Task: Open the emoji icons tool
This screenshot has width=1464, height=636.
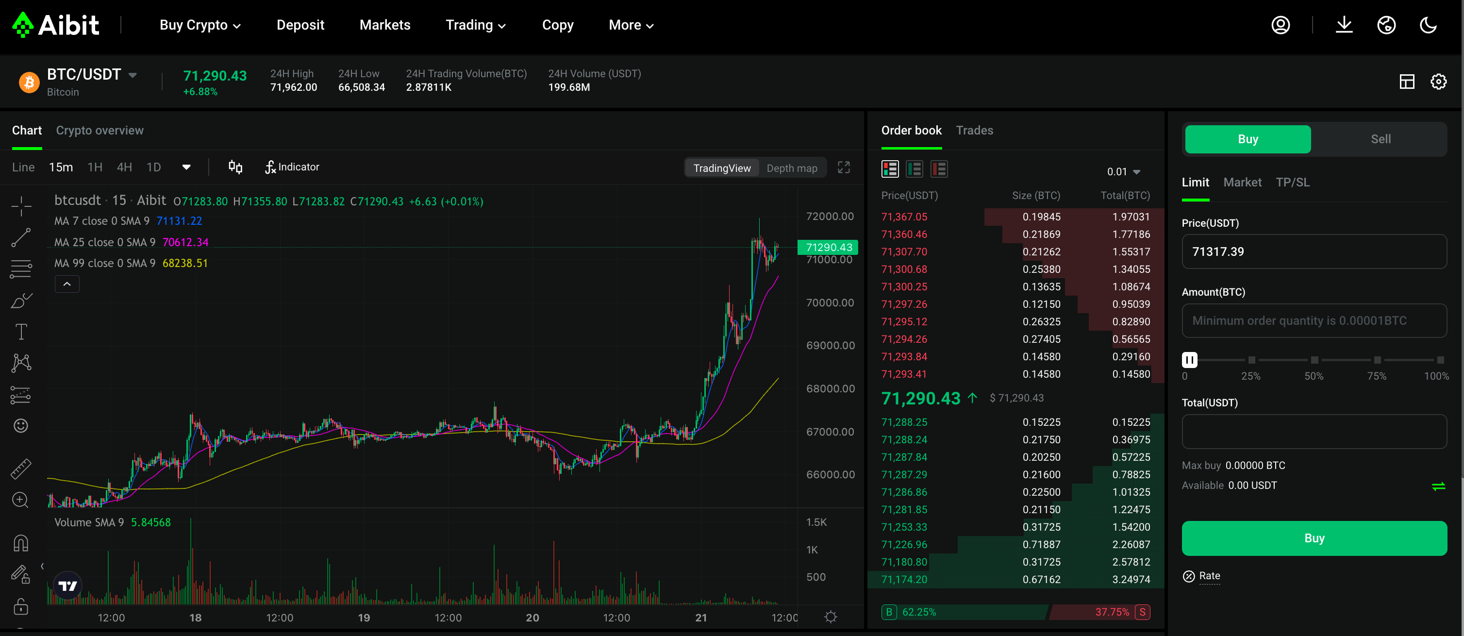Action: (21, 426)
